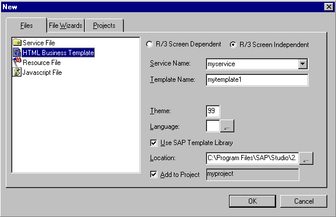The width and height of the screenshot is (336, 217).
Task: Click the Theme field showing 99
Action: pyautogui.click(x=213, y=111)
